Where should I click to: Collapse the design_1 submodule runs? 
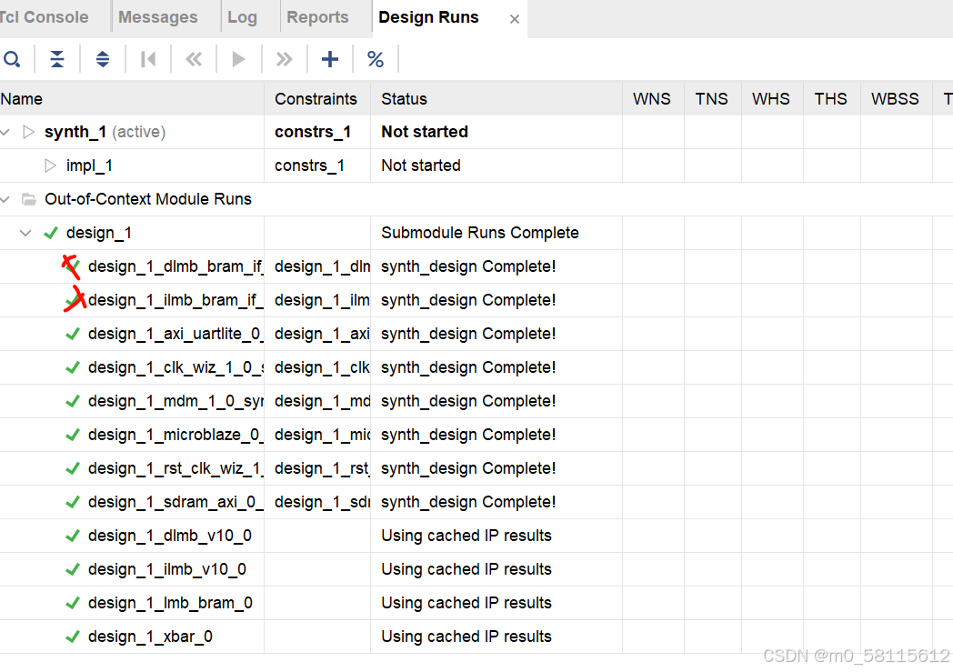point(25,233)
